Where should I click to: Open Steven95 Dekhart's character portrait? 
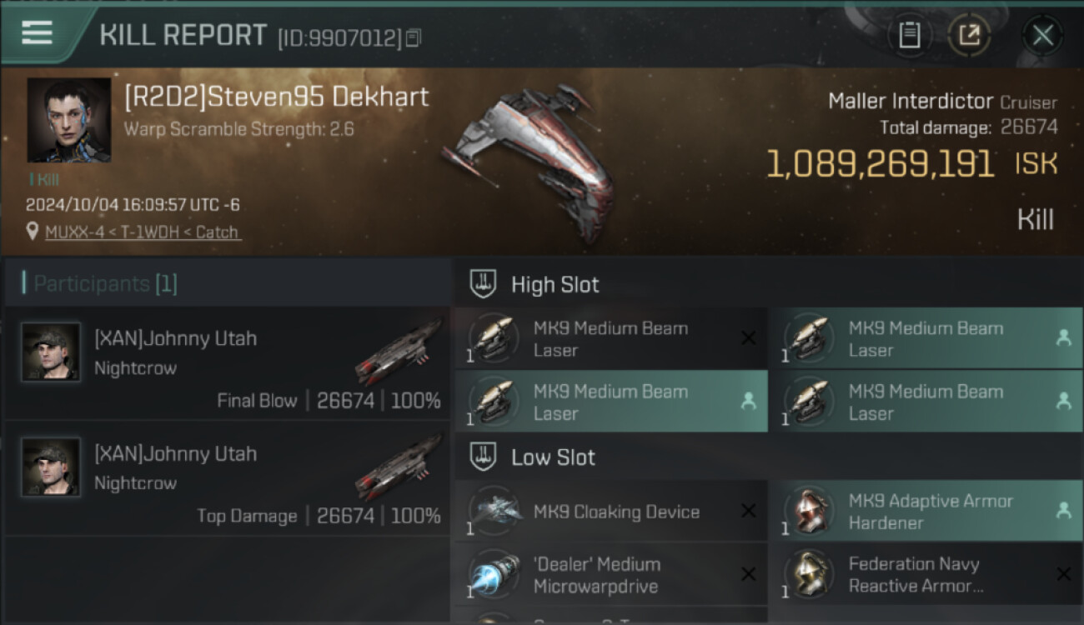click(69, 120)
